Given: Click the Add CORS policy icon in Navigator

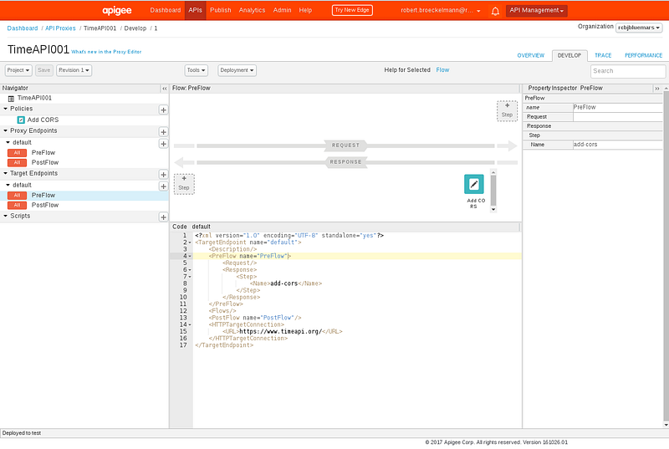Looking at the screenshot, I should [x=20, y=120].
